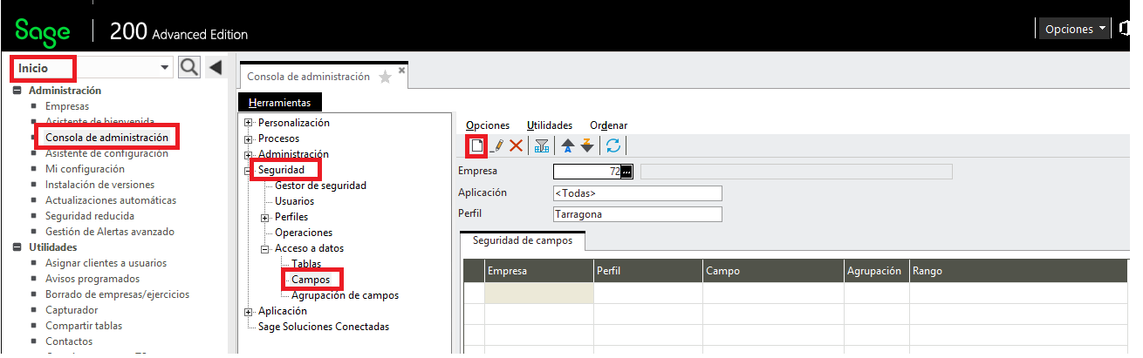Open Empresas in the sidebar
This screenshot has width=1143, height=358.
pos(67,106)
